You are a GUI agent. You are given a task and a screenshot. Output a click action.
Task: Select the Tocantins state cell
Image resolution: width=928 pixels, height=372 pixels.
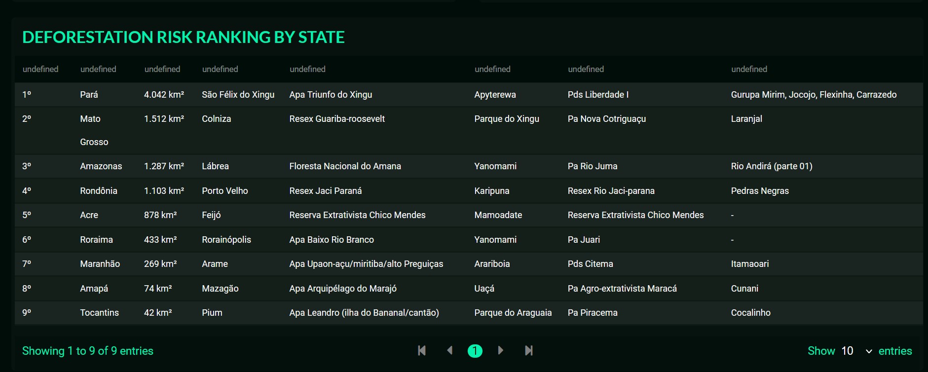point(99,313)
